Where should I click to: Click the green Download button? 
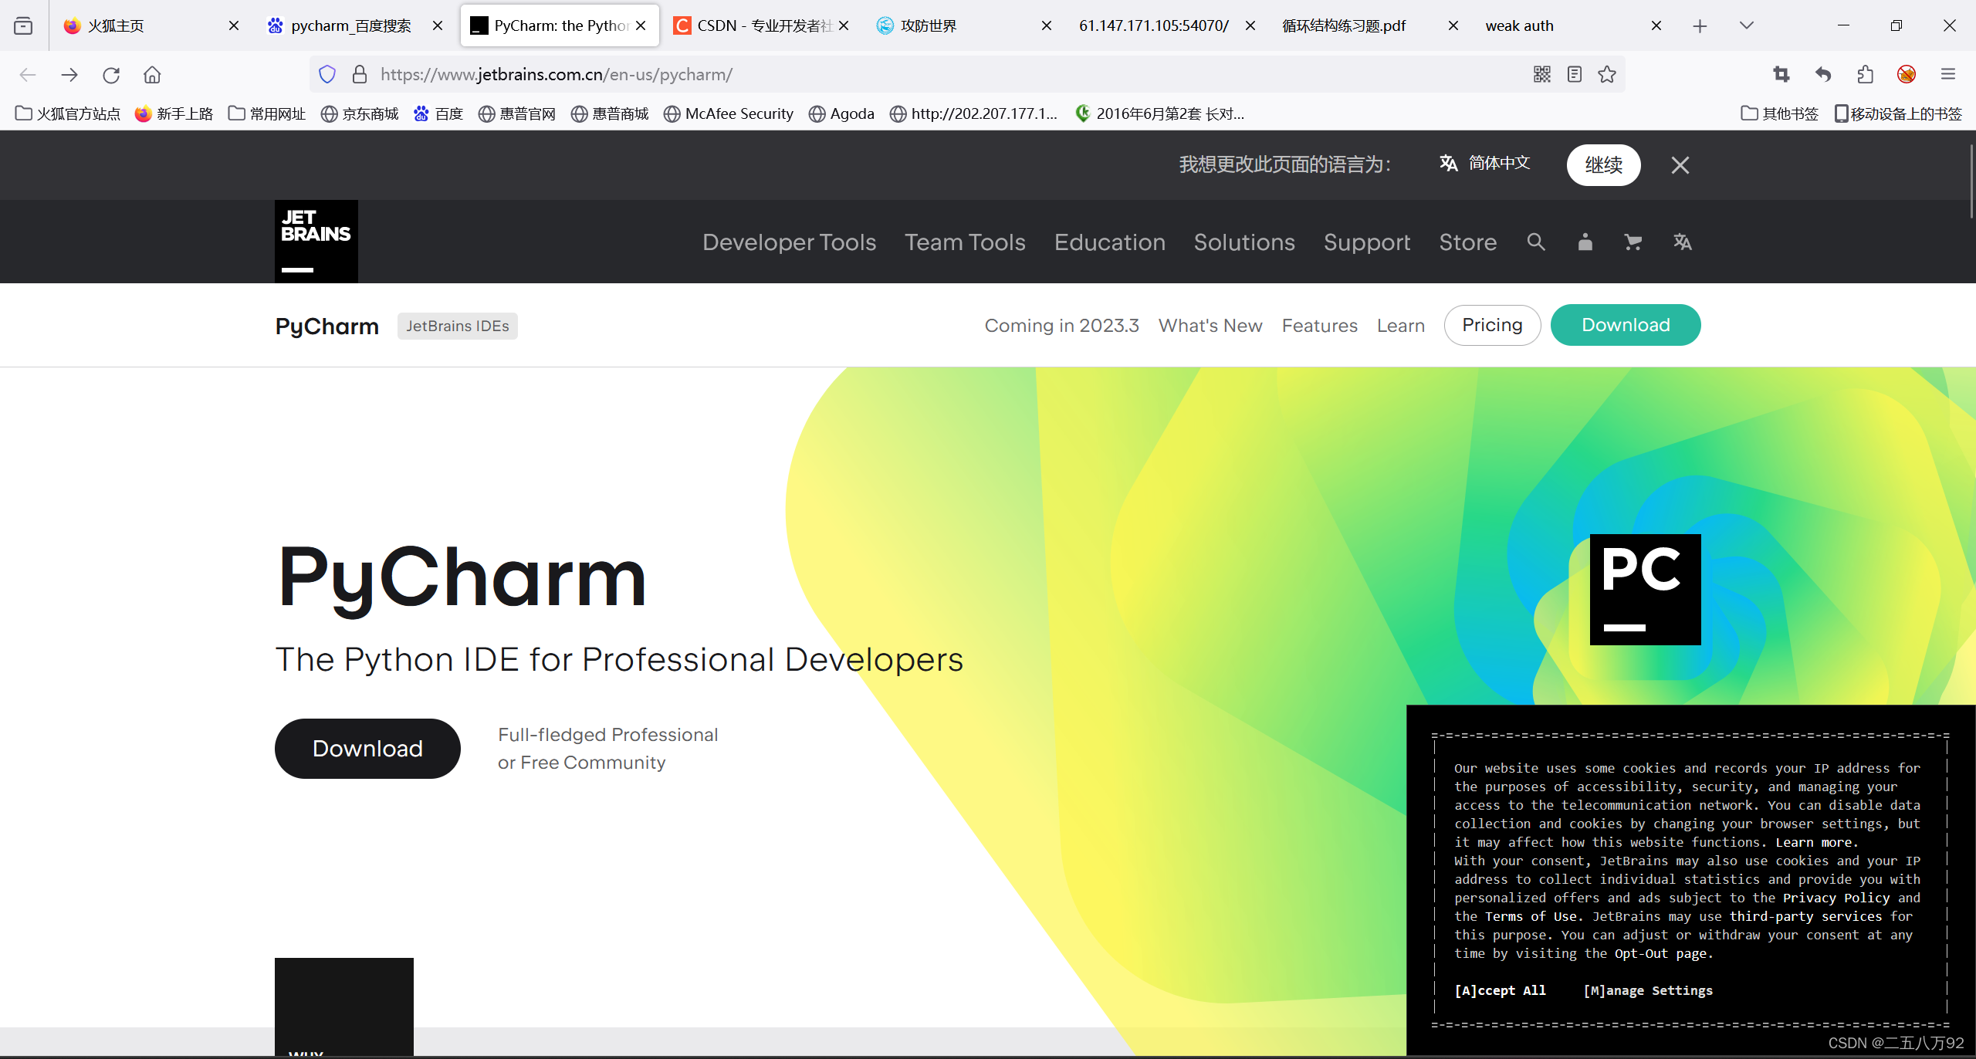tap(1625, 325)
